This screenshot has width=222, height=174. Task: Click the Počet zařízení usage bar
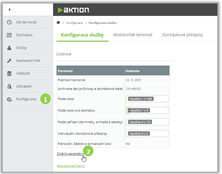147,122
